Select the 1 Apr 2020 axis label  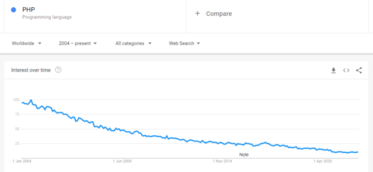click(322, 161)
